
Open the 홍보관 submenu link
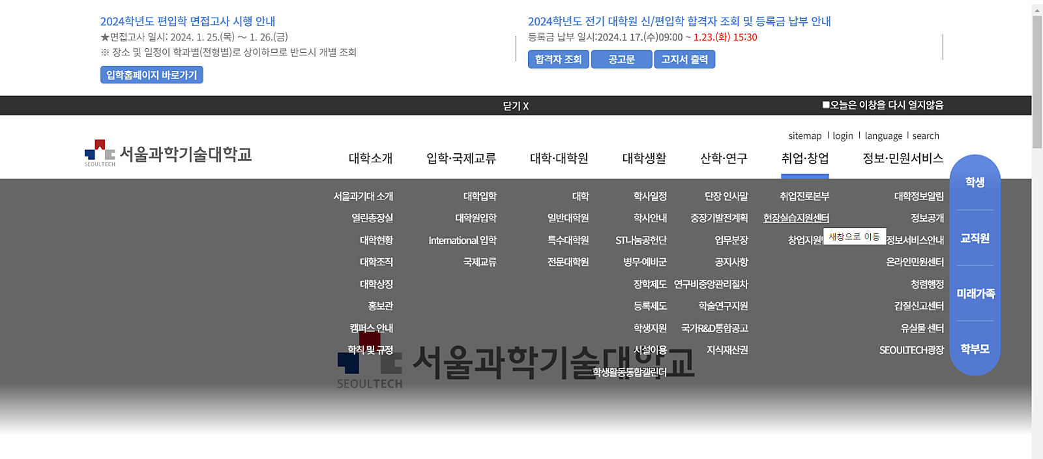380,306
